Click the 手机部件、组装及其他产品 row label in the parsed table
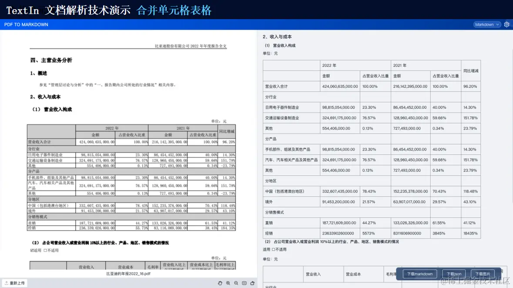 (x=288, y=149)
